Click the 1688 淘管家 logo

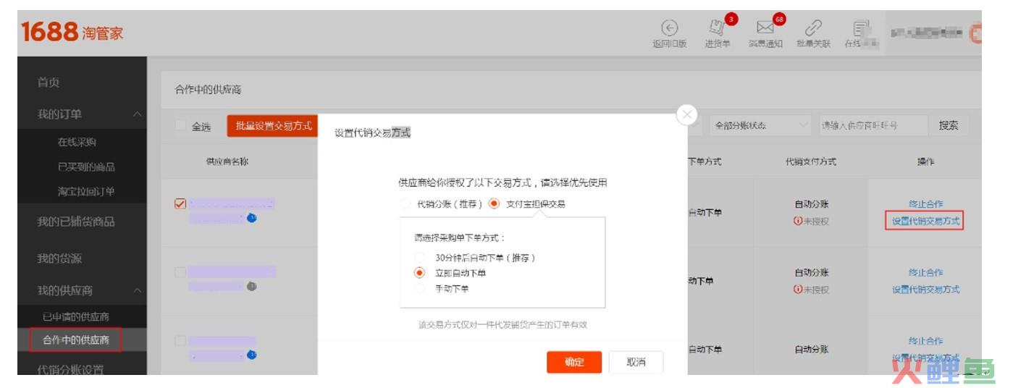[72, 33]
